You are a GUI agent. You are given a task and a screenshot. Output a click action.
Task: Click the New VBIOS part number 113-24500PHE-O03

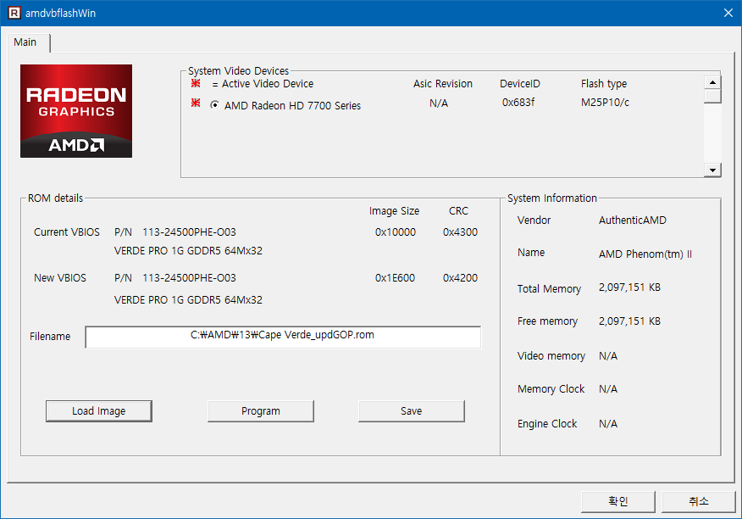[189, 278]
